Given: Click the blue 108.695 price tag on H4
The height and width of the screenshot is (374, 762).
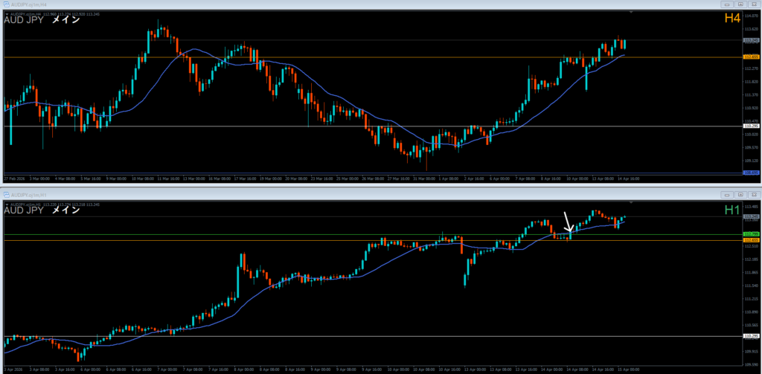Looking at the screenshot, I should [751, 173].
